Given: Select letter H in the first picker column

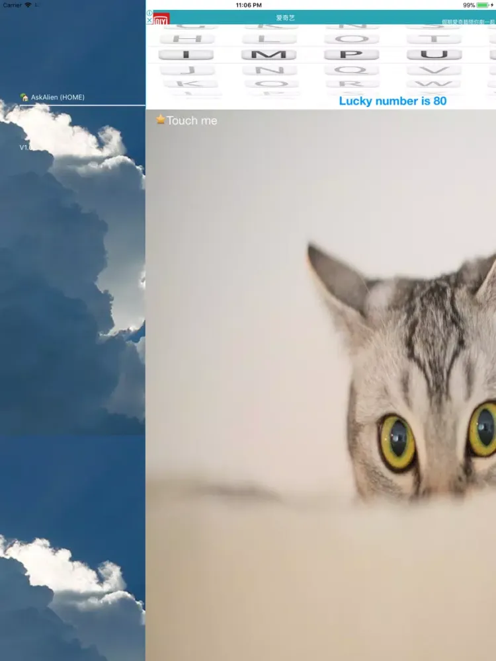Looking at the screenshot, I should (x=187, y=39).
